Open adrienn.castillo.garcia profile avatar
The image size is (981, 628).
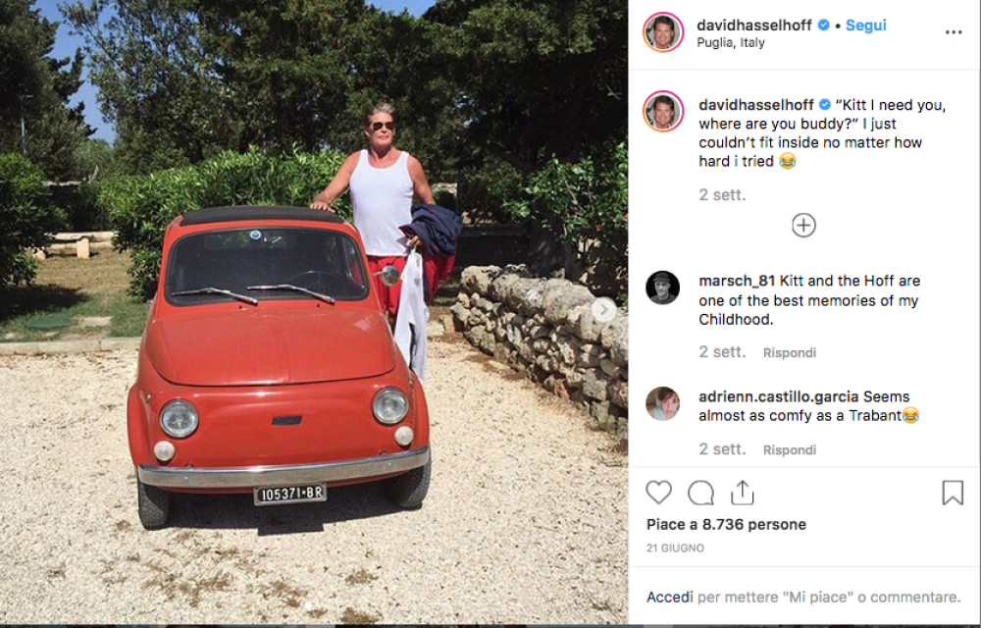[663, 403]
